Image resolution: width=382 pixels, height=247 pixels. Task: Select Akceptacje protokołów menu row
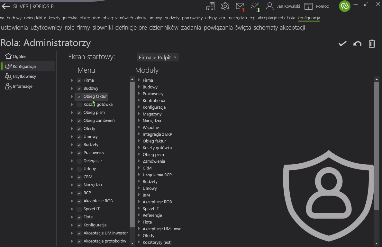pos(105,241)
